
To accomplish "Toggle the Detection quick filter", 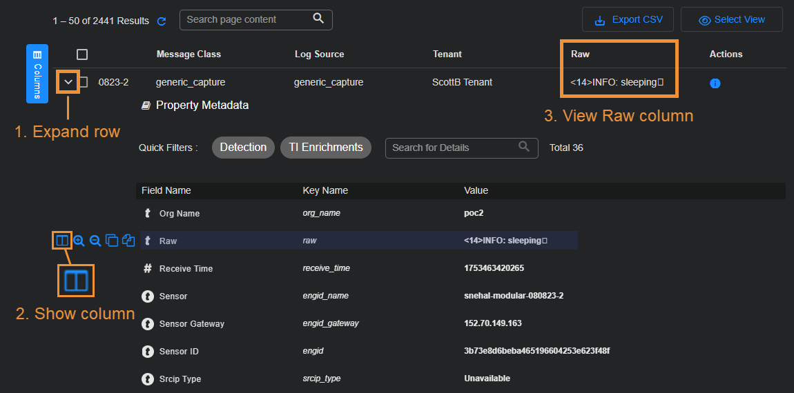I will click(x=243, y=148).
